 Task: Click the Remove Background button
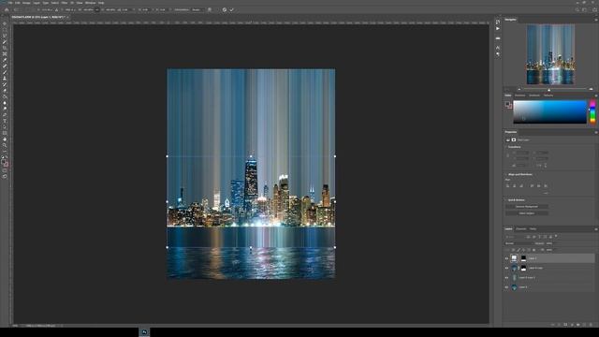(526, 207)
